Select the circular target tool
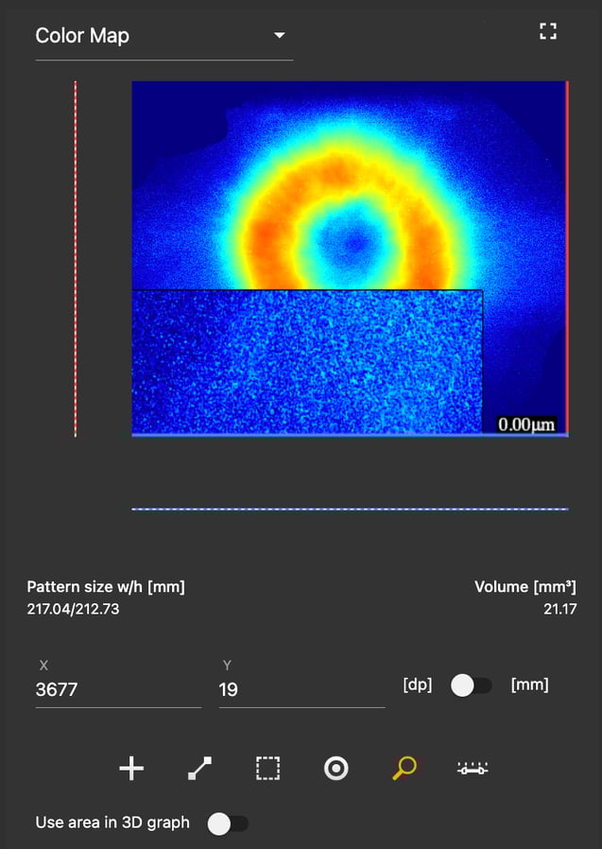602x849 pixels. click(x=335, y=769)
